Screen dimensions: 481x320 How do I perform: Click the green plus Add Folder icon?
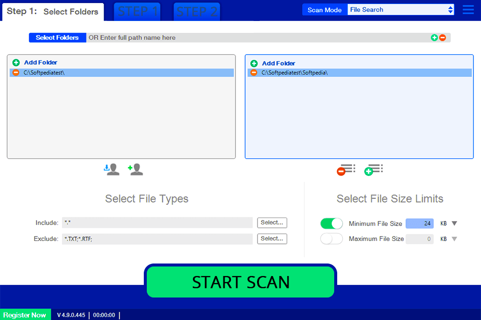(x=15, y=62)
